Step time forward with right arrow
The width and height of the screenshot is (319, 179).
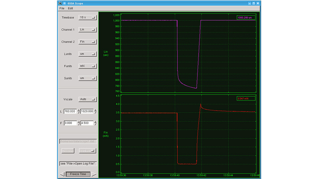(x=94, y=174)
